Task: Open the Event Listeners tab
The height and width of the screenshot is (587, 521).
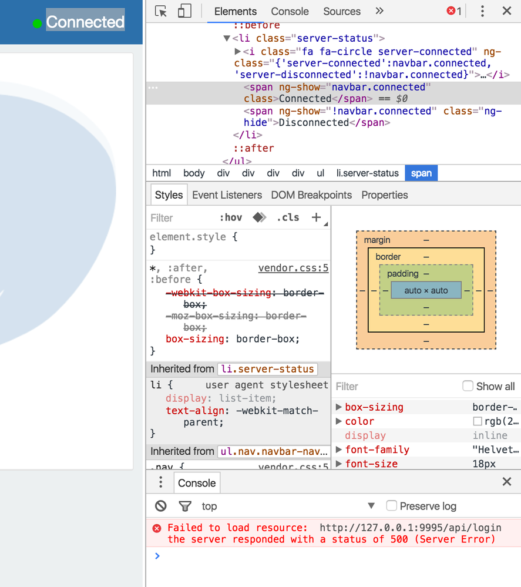Action: pyautogui.click(x=227, y=194)
